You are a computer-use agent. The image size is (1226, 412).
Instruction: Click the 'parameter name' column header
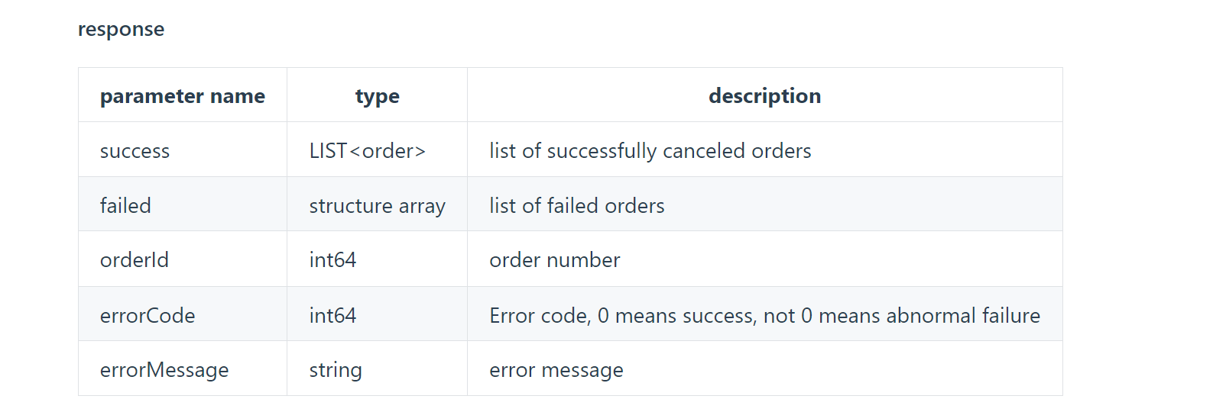tap(183, 96)
